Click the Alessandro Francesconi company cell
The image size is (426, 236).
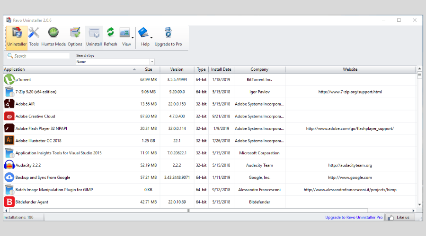click(259, 190)
